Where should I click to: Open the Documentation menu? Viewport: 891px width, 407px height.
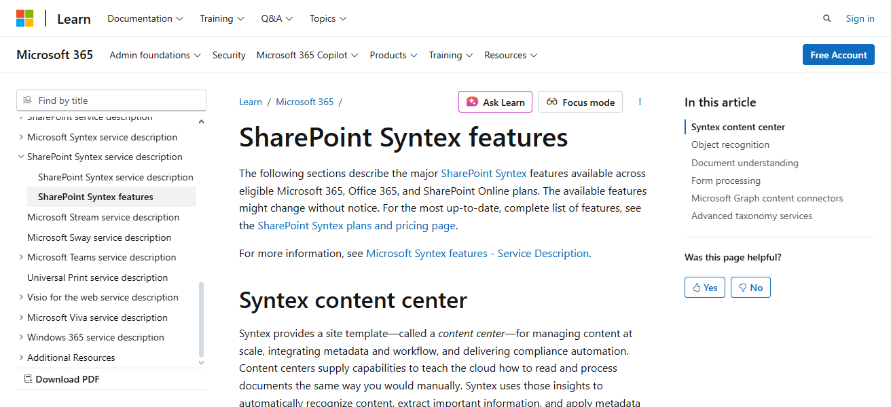click(145, 18)
